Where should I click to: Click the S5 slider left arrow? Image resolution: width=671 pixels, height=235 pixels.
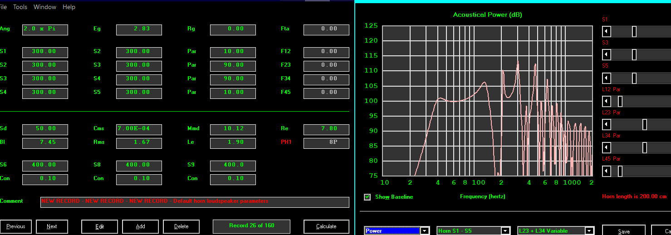tap(606, 78)
